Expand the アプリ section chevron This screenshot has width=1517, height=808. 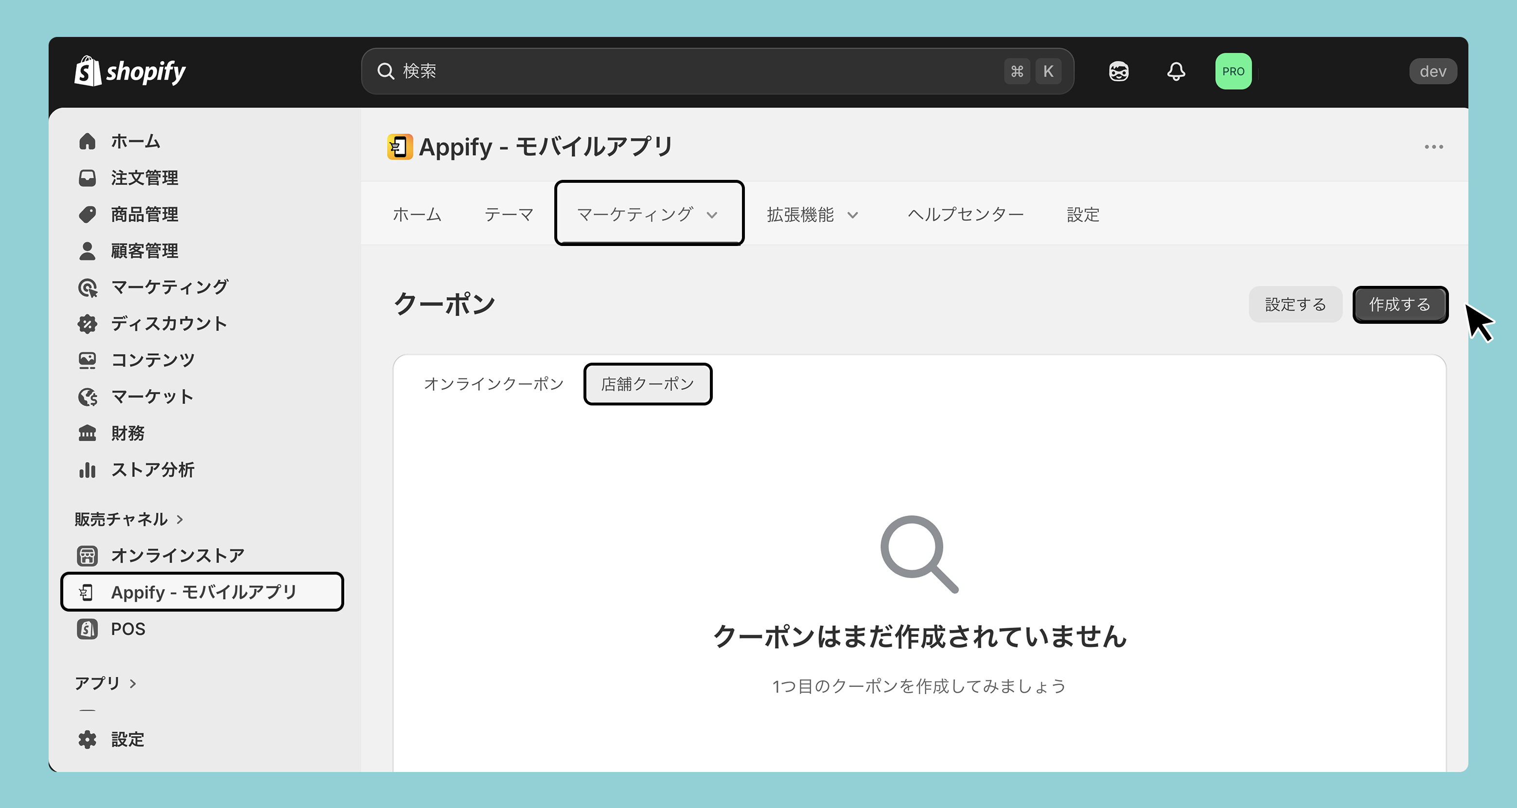(133, 684)
